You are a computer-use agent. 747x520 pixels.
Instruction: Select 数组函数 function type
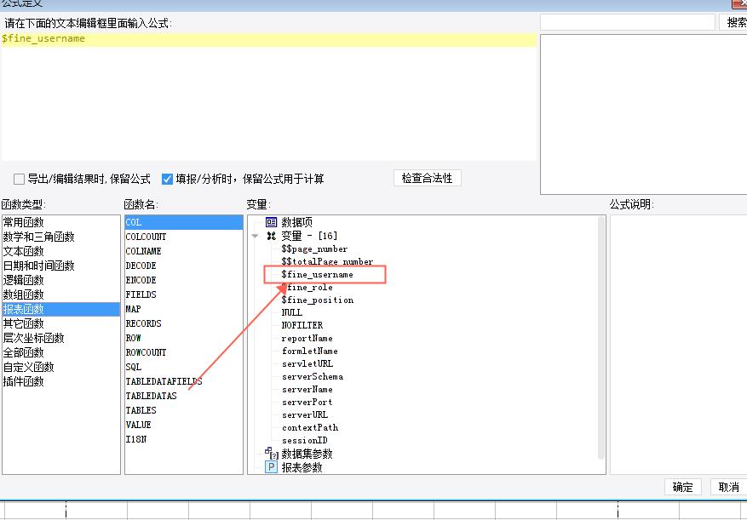click(61, 294)
